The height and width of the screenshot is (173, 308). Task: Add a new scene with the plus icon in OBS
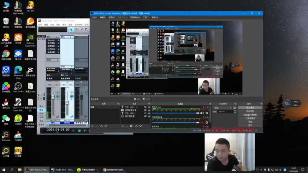[x=92, y=126]
